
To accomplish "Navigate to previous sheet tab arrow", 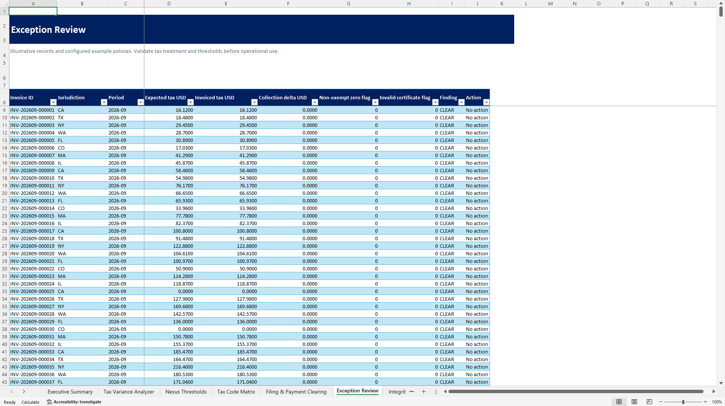I will (x=12, y=392).
